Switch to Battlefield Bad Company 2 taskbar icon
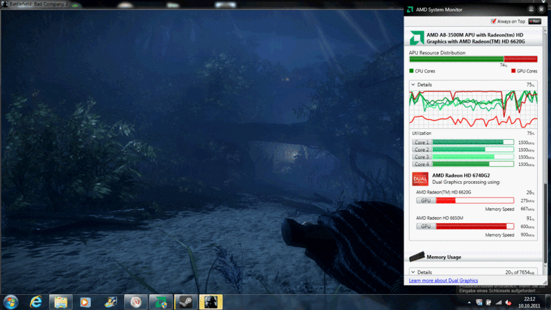Viewport: 551px width, 310px height. 211,302
